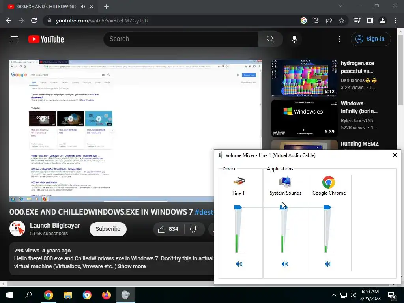The width and height of the screenshot is (404, 303).
Task: Open the network icon in system tray
Action: [344, 295]
